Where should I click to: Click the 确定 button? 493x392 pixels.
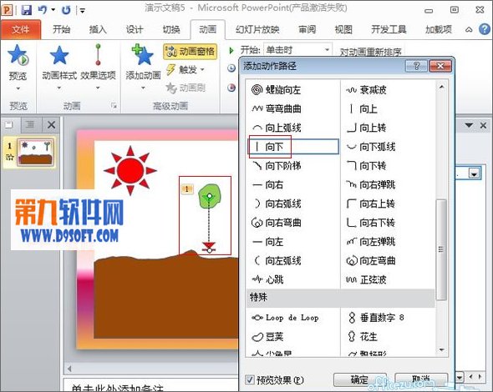[x=359, y=379]
